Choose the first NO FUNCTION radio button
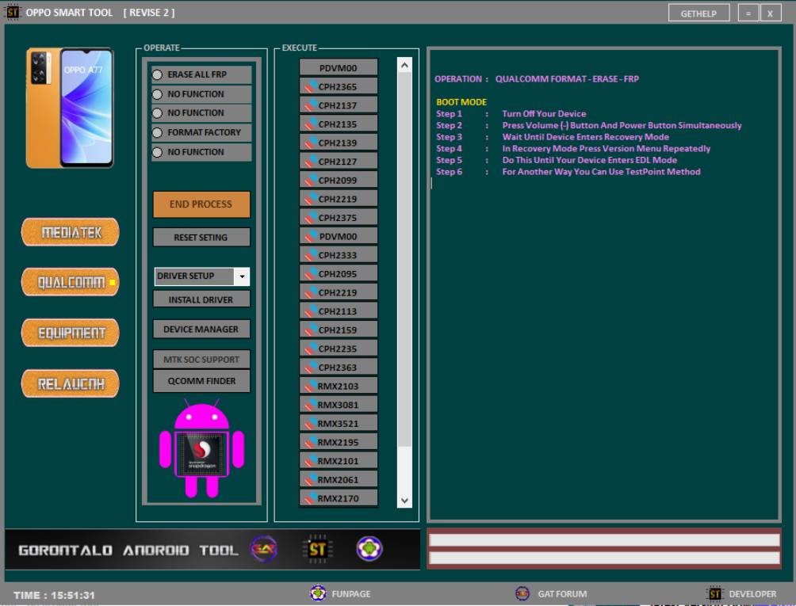 click(158, 94)
